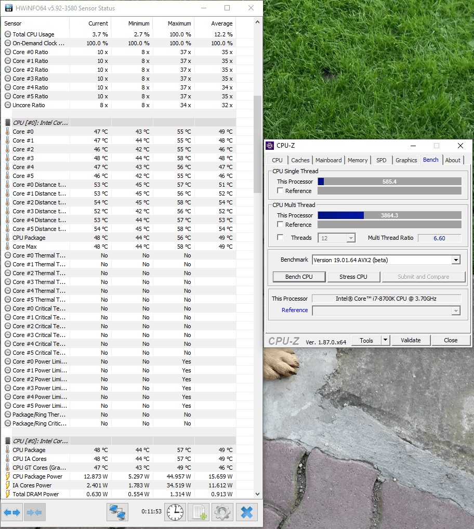Open HWiNFO sensor settings gear icon

(222, 512)
